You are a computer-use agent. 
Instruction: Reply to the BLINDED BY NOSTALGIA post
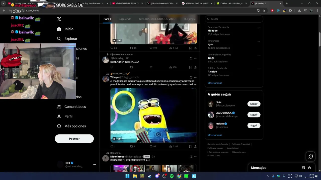click(112, 67)
